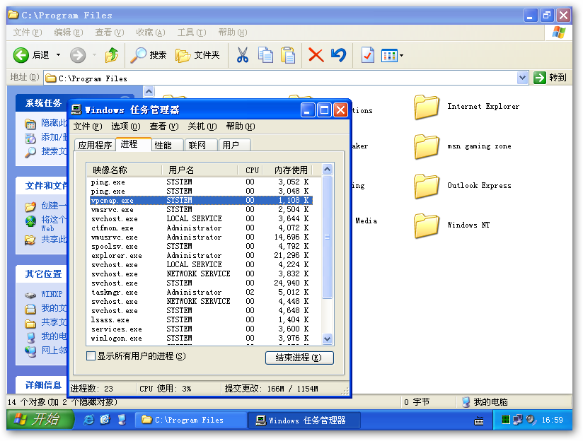Select the explorer.exe process row
This screenshot has width=583, height=441.
click(x=201, y=256)
